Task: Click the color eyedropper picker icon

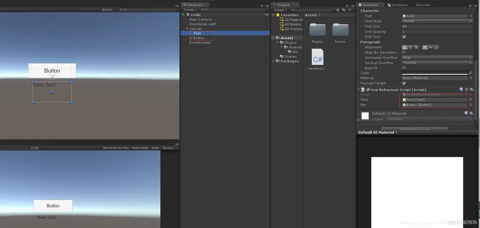Action: tap(471, 73)
